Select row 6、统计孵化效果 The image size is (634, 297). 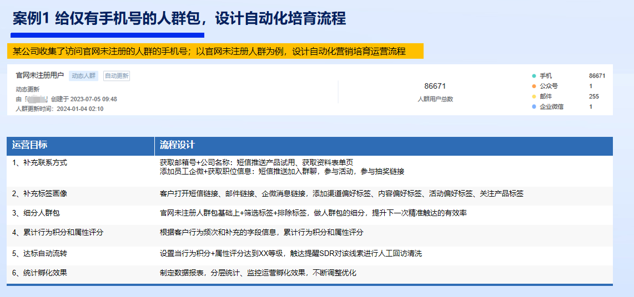click(x=310, y=273)
